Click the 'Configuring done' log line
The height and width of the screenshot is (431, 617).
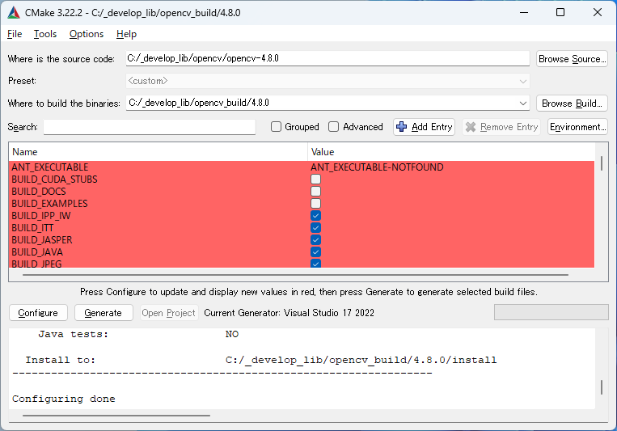[x=64, y=399]
